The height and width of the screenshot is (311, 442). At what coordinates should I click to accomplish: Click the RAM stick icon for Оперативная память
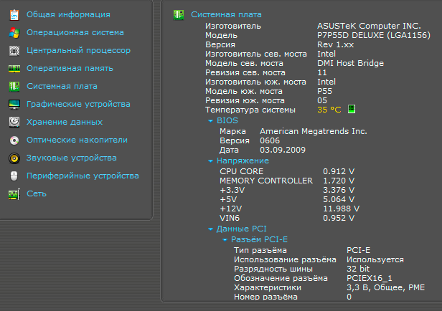pos(14,69)
